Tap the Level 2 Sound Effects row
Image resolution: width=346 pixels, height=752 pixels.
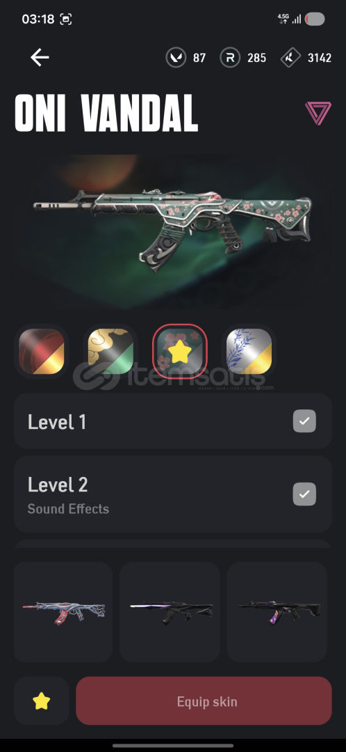point(173,494)
